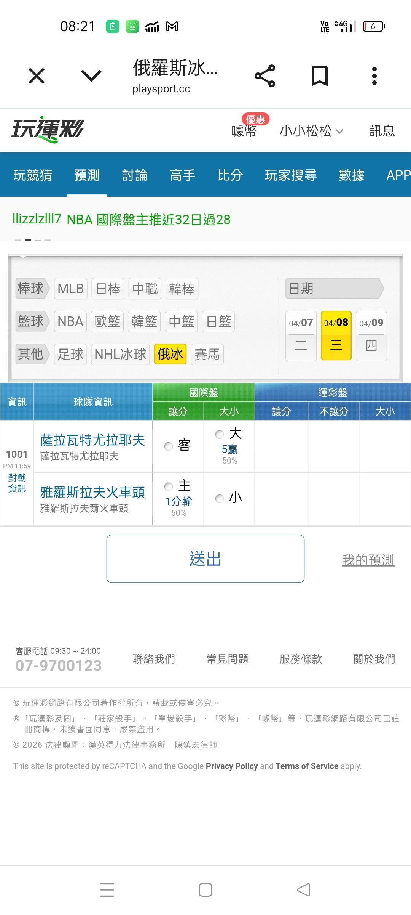
Task: Select the NHL冰球 league filter
Action: (x=120, y=354)
